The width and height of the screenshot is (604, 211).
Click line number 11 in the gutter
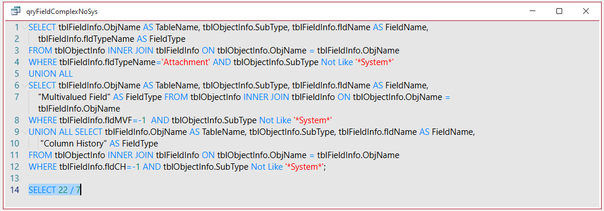(x=15, y=155)
